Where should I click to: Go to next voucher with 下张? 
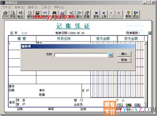point(111,15)
